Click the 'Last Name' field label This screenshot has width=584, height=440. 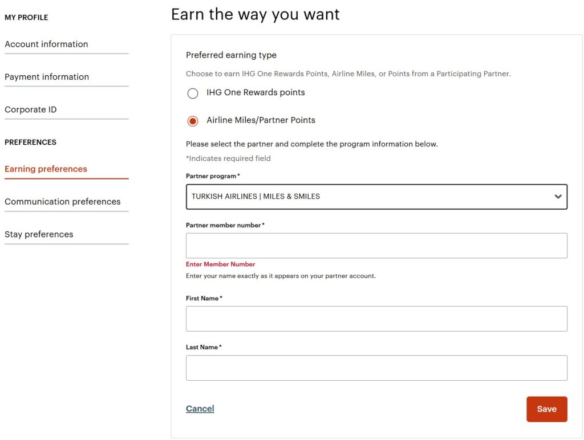point(202,347)
